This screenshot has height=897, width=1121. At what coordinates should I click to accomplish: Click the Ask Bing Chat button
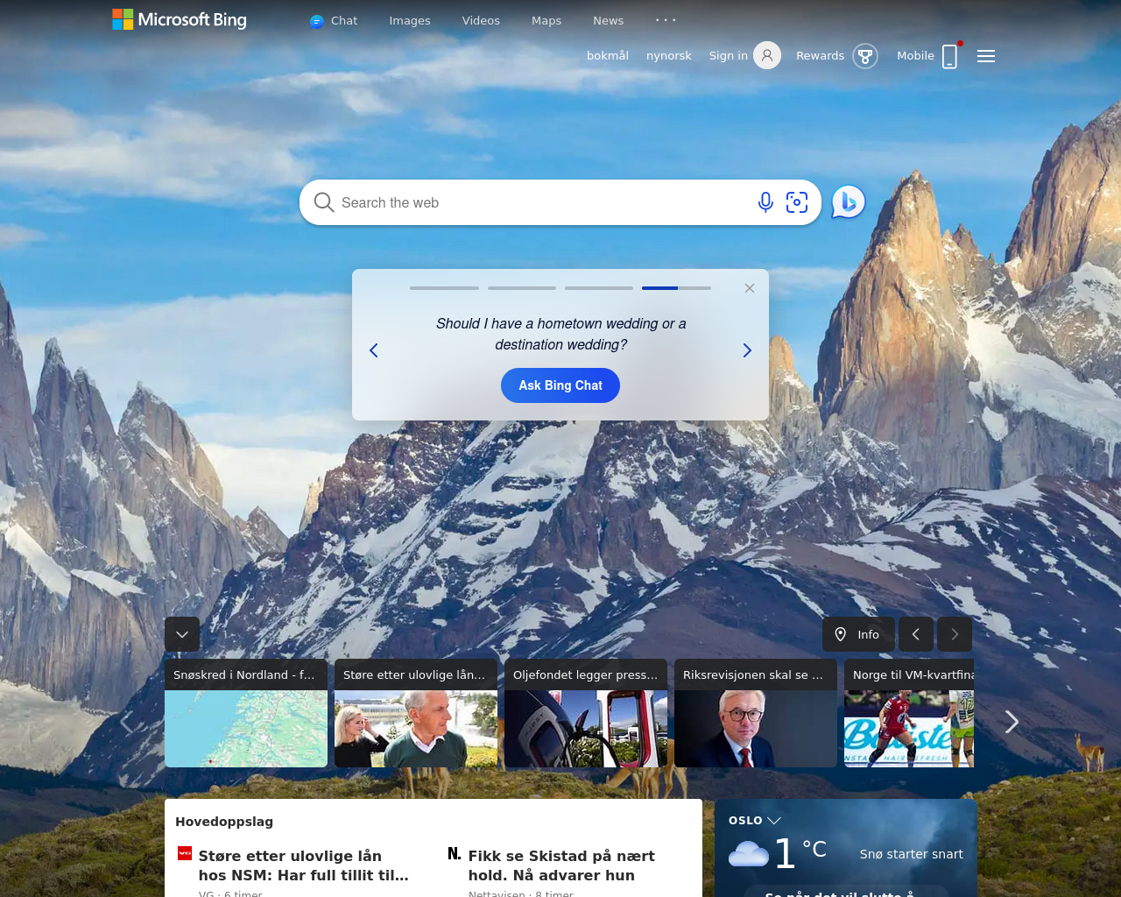coord(560,385)
